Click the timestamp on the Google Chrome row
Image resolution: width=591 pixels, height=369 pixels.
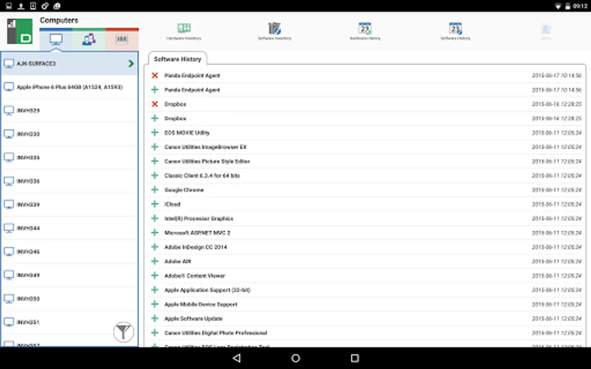pyautogui.click(x=557, y=190)
